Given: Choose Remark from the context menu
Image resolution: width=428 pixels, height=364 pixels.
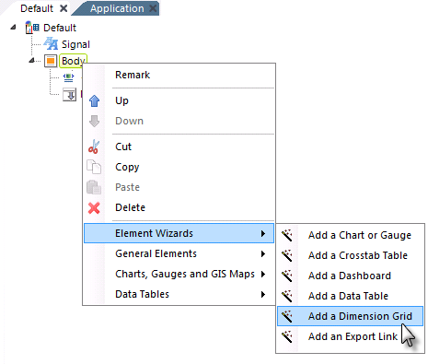Looking at the screenshot, I should pyautogui.click(x=179, y=75).
